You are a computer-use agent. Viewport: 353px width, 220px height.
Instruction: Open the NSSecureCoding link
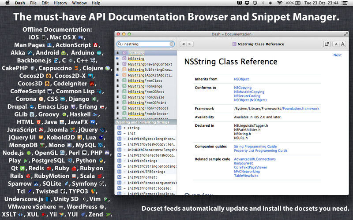tap(247, 96)
